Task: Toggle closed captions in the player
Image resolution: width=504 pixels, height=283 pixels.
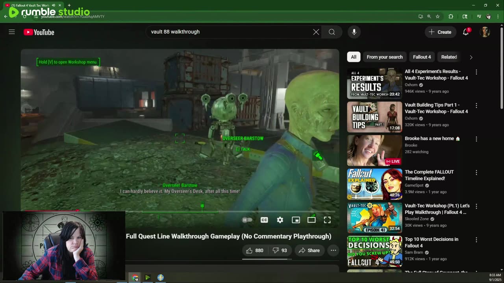Action: point(264,220)
